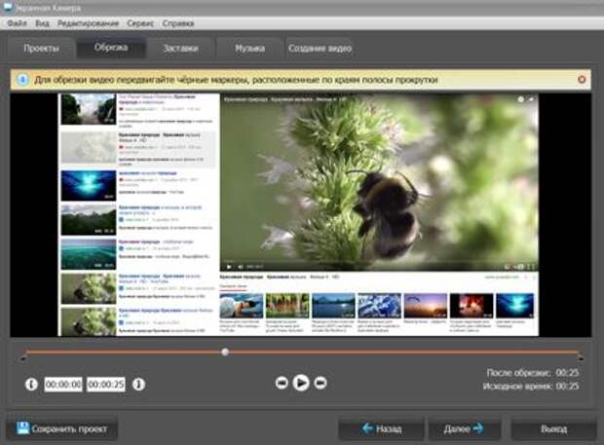Close the yellow trimming hint bar
Screen dimensions: 604x445
[x=582, y=79]
